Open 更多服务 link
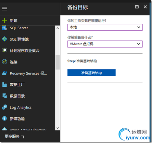This screenshot has height=143, width=152. [x=14, y=136]
